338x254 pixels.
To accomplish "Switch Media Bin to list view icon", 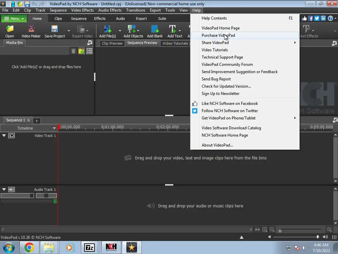I will 89,51.
